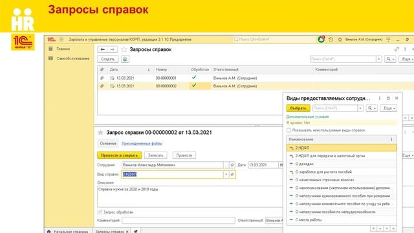Select 2-НДФЛ для передачи в налоговый орган
The width and height of the screenshot is (414, 233).
click(342, 156)
